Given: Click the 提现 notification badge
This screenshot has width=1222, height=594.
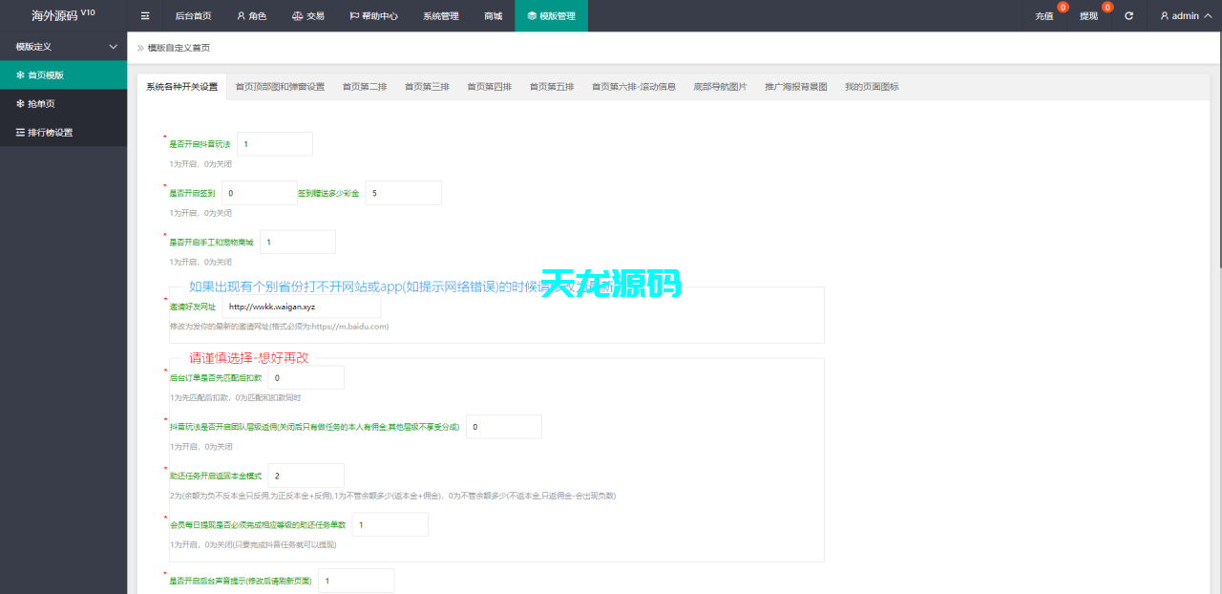Looking at the screenshot, I should [x=1106, y=7].
